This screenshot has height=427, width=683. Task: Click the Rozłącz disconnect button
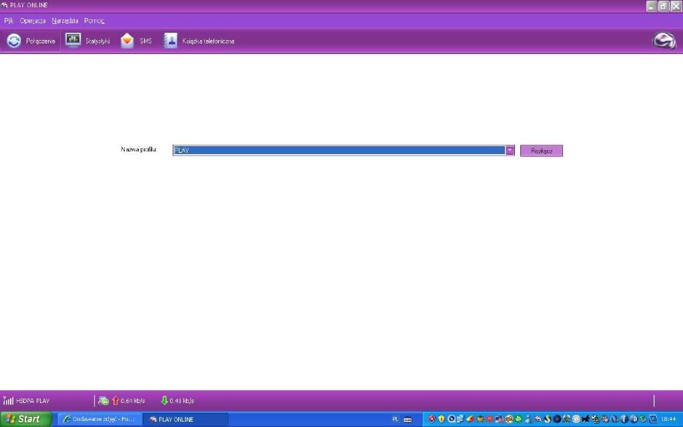click(542, 151)
